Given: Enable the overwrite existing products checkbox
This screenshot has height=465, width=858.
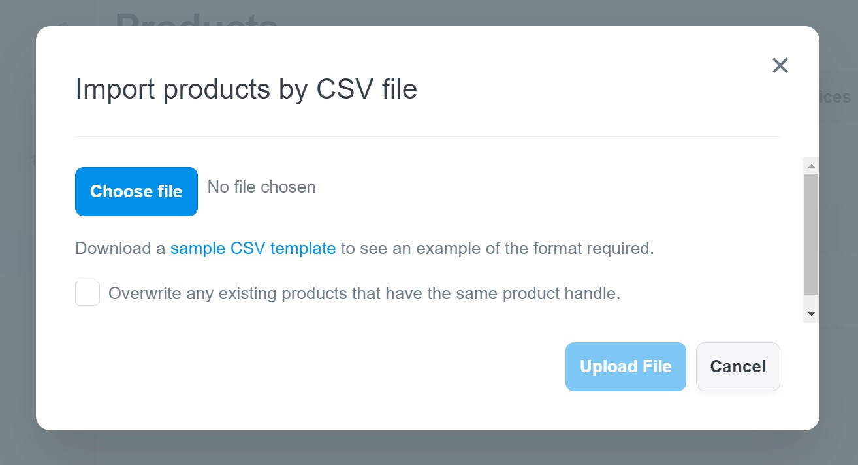Looking at the screenshot, I should coord(87,293).
